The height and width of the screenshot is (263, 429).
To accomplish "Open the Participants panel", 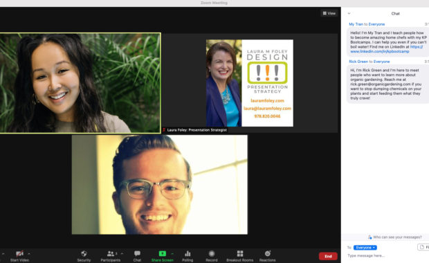I will click(x=111, y=255).
